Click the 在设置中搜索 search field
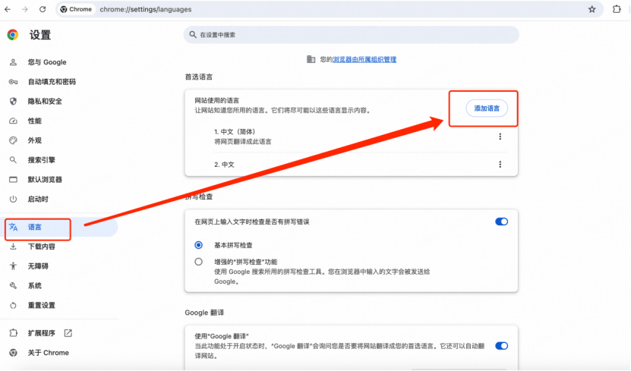 [x=352, y=35]
